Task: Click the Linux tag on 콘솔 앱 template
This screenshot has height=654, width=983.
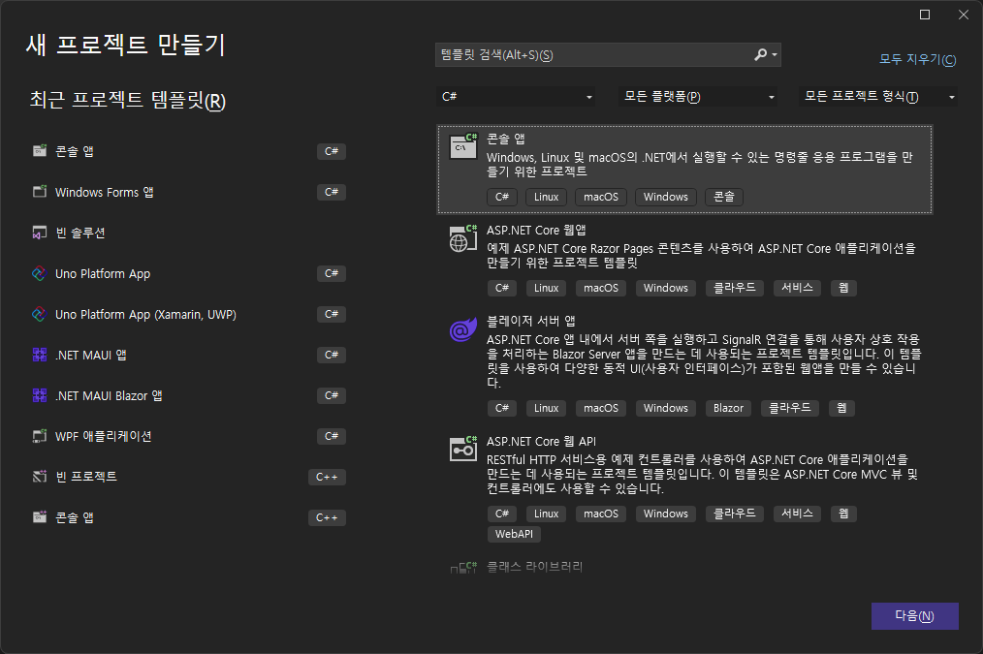Action: 546,197
